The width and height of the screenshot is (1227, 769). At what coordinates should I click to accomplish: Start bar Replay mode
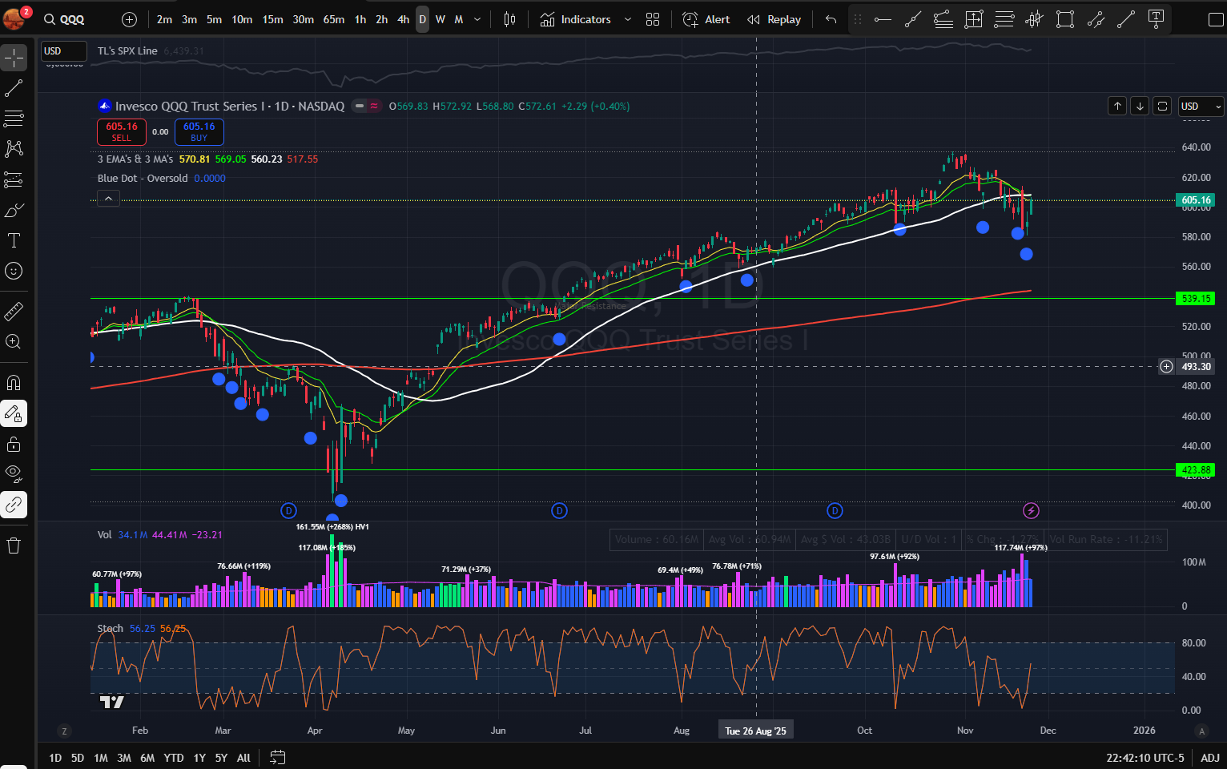[774, 19]
